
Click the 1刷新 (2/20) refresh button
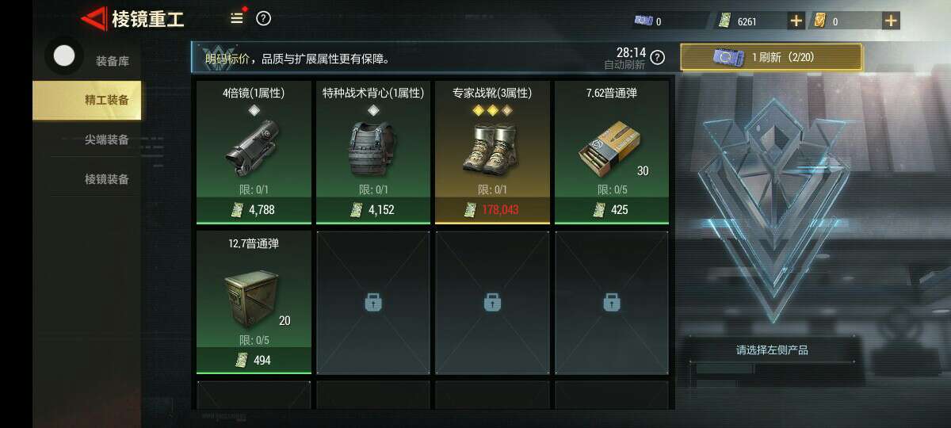pyautogui.click(x=772, y=57)
